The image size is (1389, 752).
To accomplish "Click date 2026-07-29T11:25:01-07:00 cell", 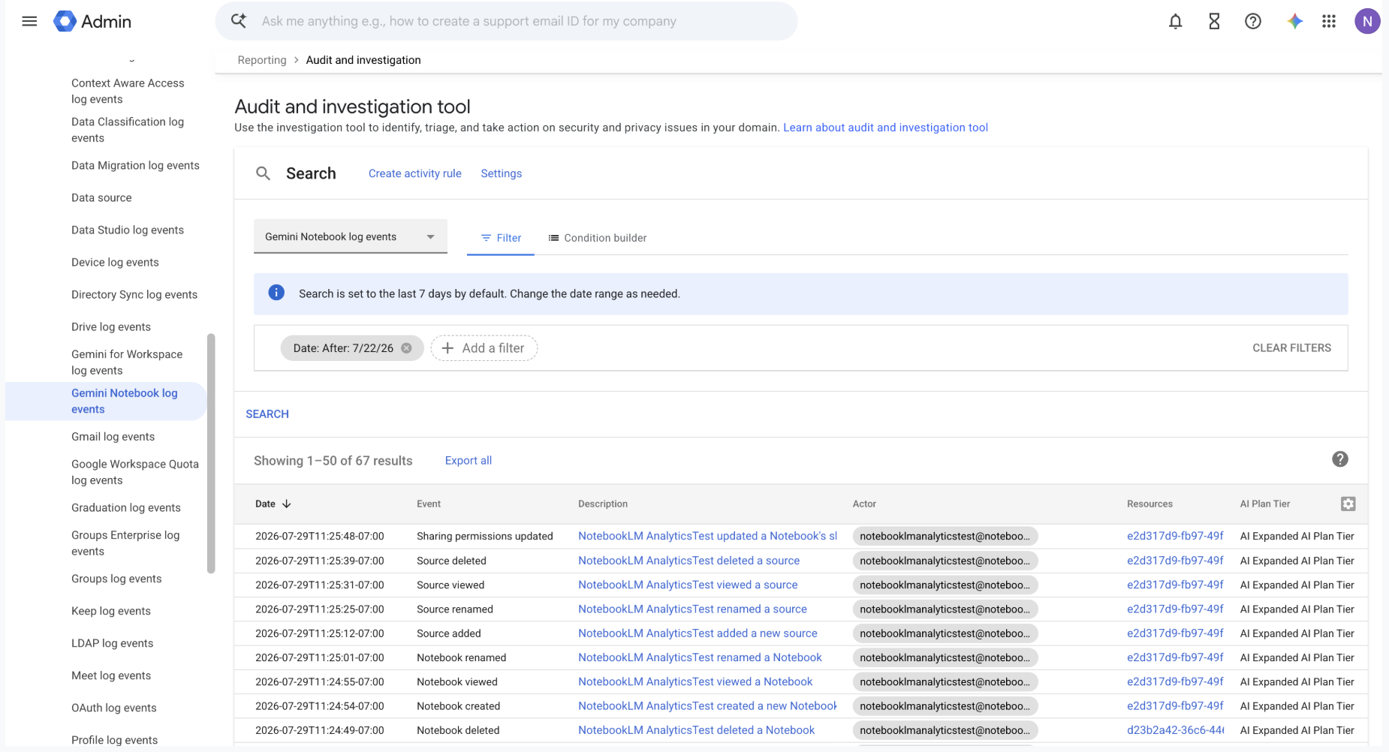I will point(320,658).
